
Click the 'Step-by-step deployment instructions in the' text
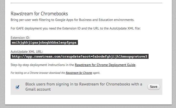click(x=42, y=65)
